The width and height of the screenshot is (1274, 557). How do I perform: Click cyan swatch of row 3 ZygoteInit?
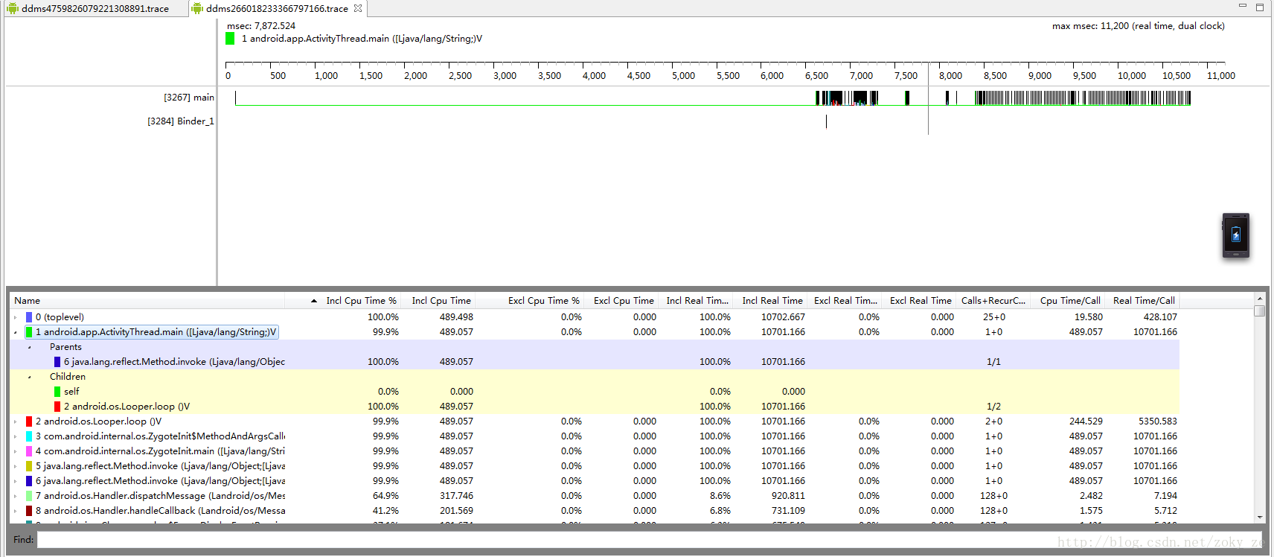pyautogui.click(x=29, y=436)
